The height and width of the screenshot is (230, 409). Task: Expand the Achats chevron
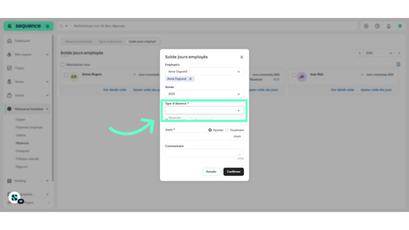coord(47,95)
